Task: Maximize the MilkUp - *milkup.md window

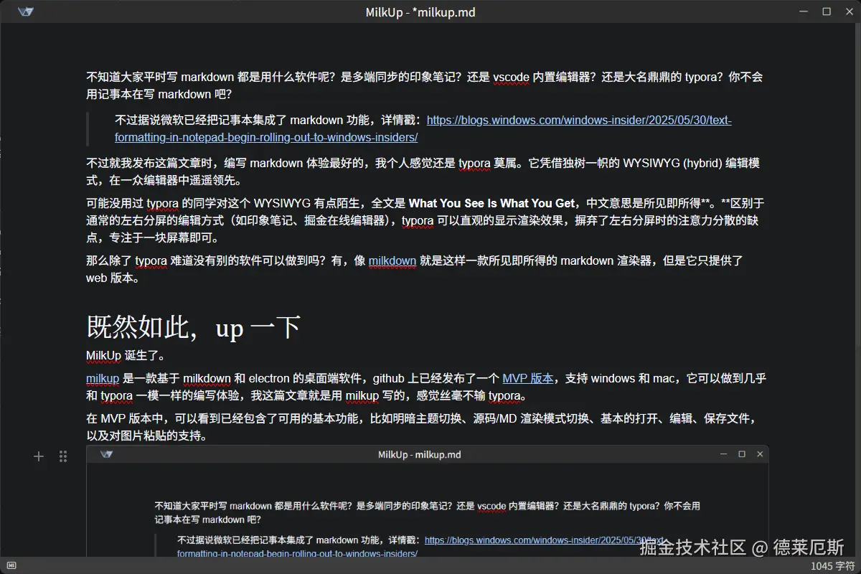Action: tap(827, 11)
